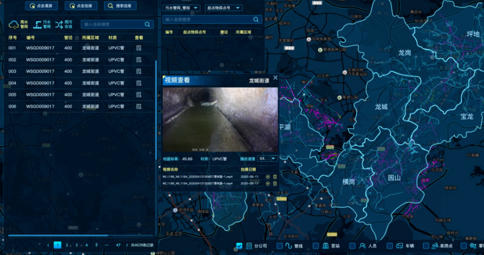Expand the 起点物探点号 dropdown
The height and width of the screenshot is (255, 484).
pos(223,8)
